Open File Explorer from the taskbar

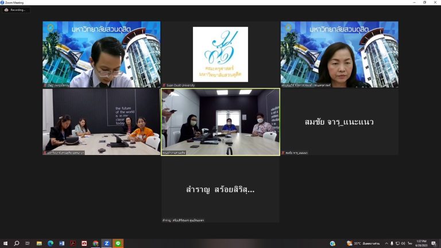click(39, 243)
